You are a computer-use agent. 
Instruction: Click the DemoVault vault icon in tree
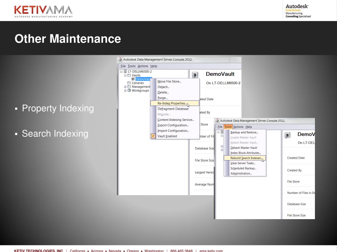click(133, 79)
